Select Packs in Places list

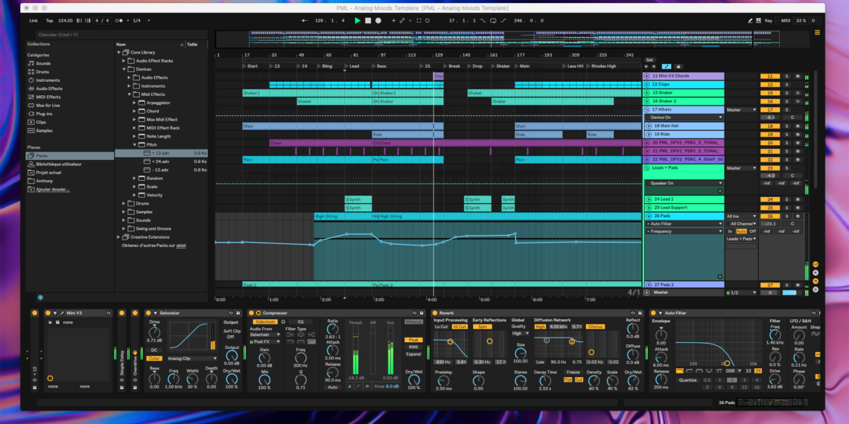42,155
